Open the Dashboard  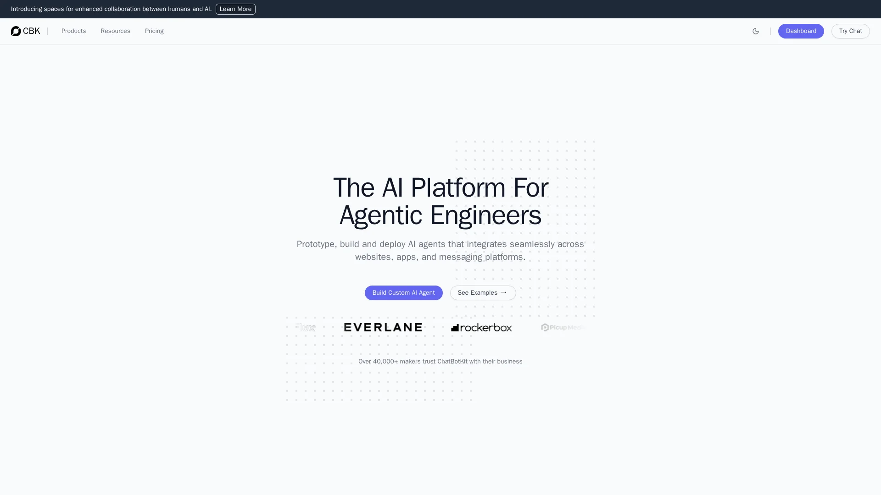click(801, 31)
